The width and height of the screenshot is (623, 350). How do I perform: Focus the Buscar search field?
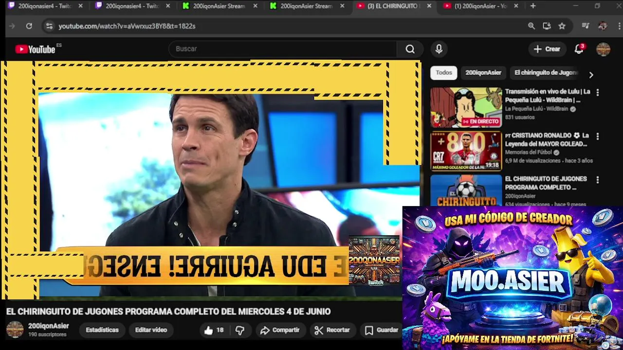click(x=283, y=49)
